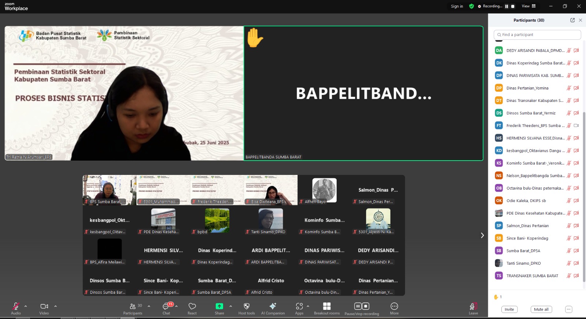Unmute microphone with Audio button
586x319 pixels.
[16, 307]
